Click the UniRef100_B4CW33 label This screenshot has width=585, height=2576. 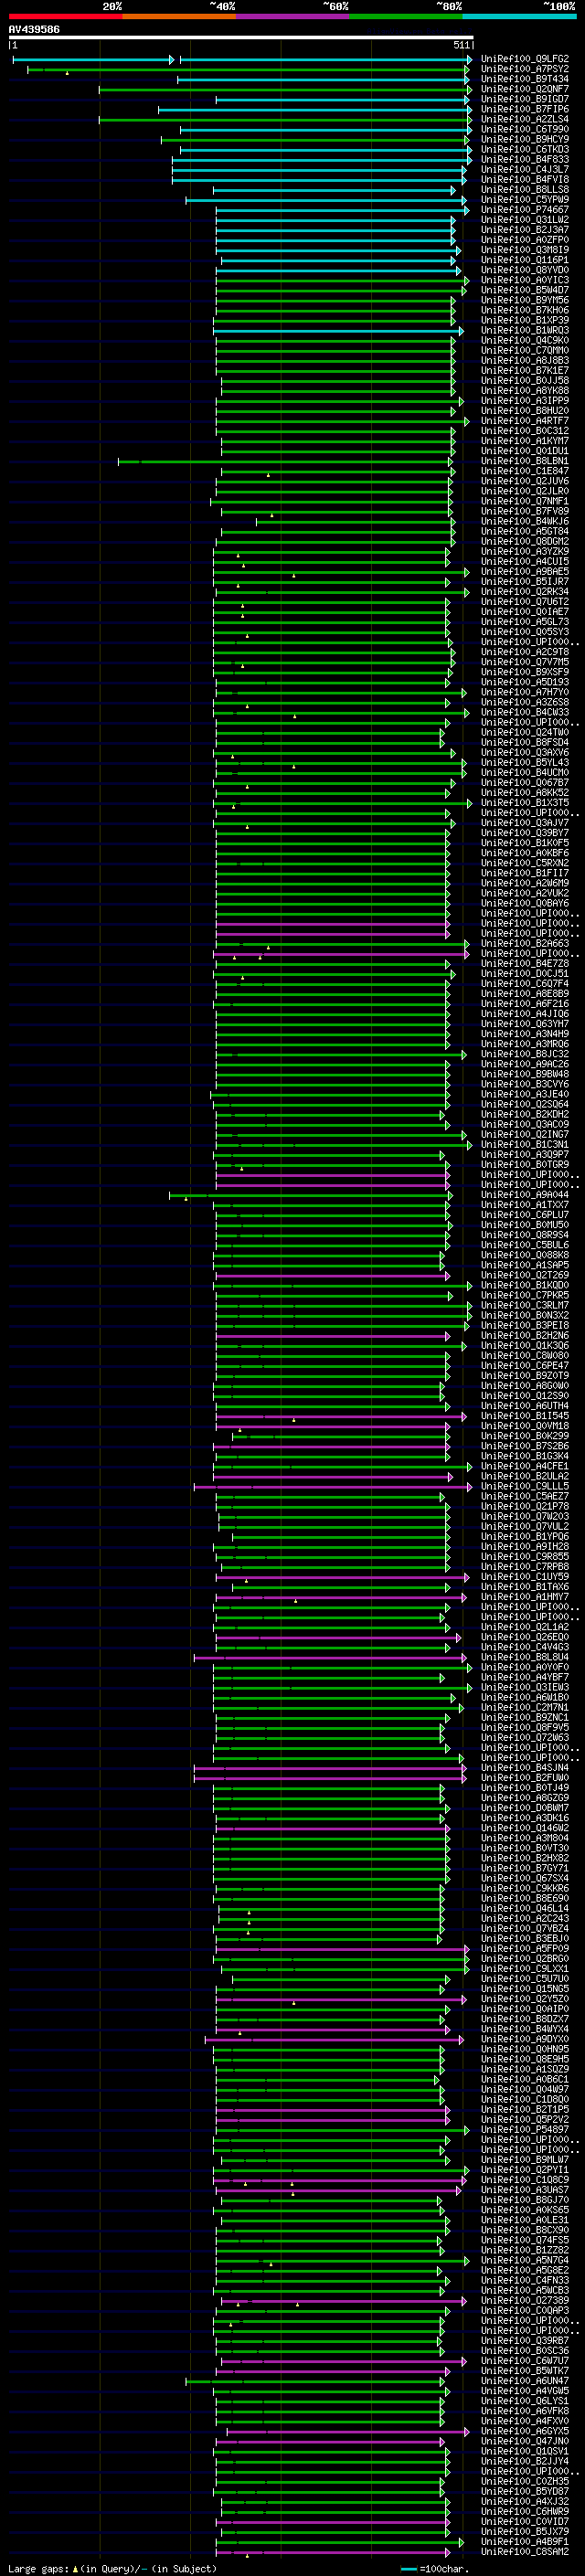tap(525, 713)
